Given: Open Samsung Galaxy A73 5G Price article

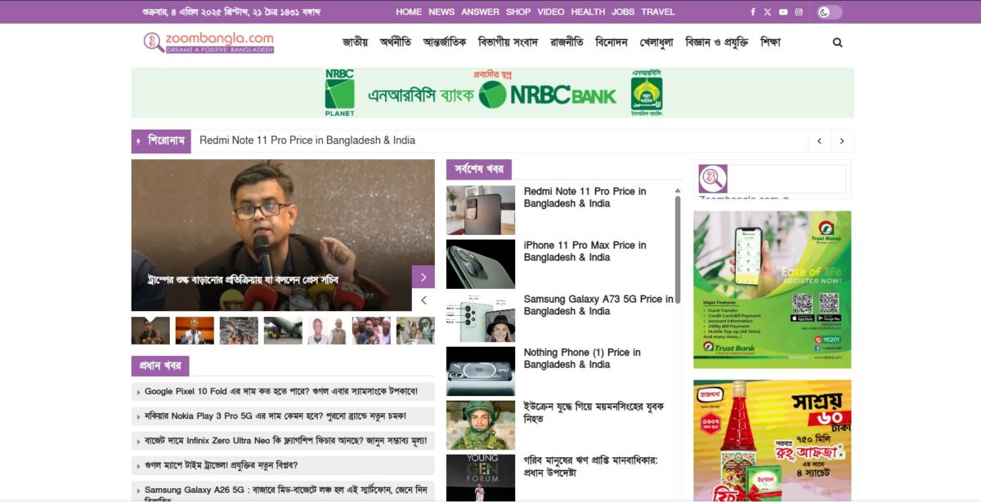Looking at the screenshot, I should click(x=598, y=305).
